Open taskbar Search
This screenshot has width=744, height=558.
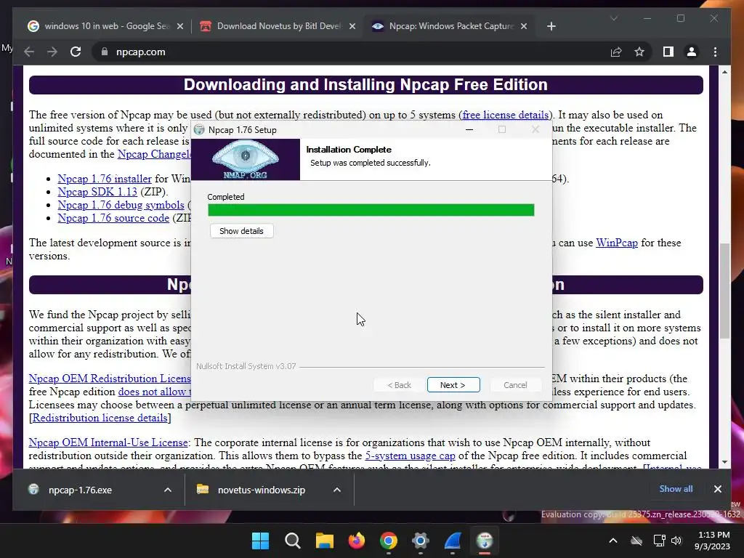(292, 541)
